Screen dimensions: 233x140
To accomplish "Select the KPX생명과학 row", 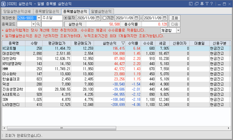I will (116, 64).
